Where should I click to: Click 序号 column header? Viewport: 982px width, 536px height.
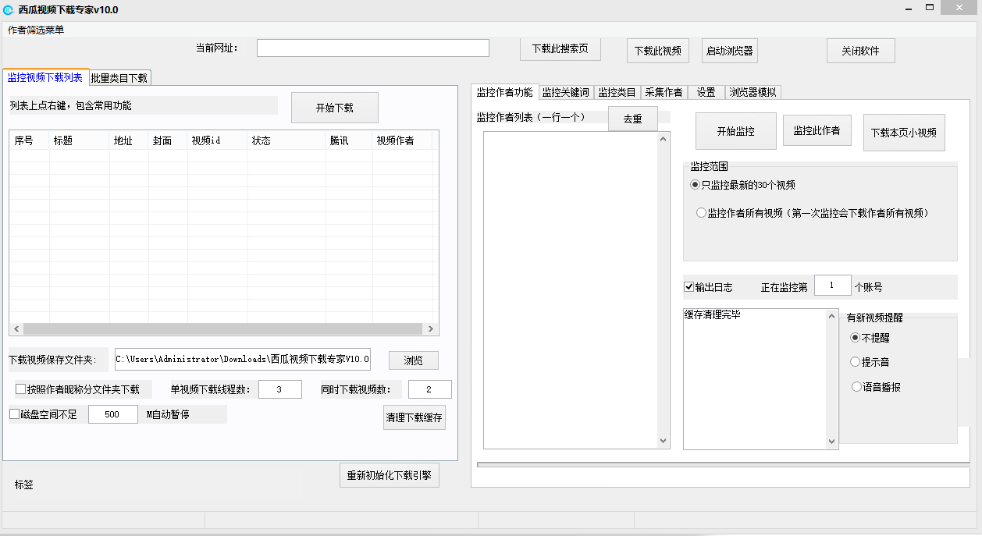click(29, 140)
